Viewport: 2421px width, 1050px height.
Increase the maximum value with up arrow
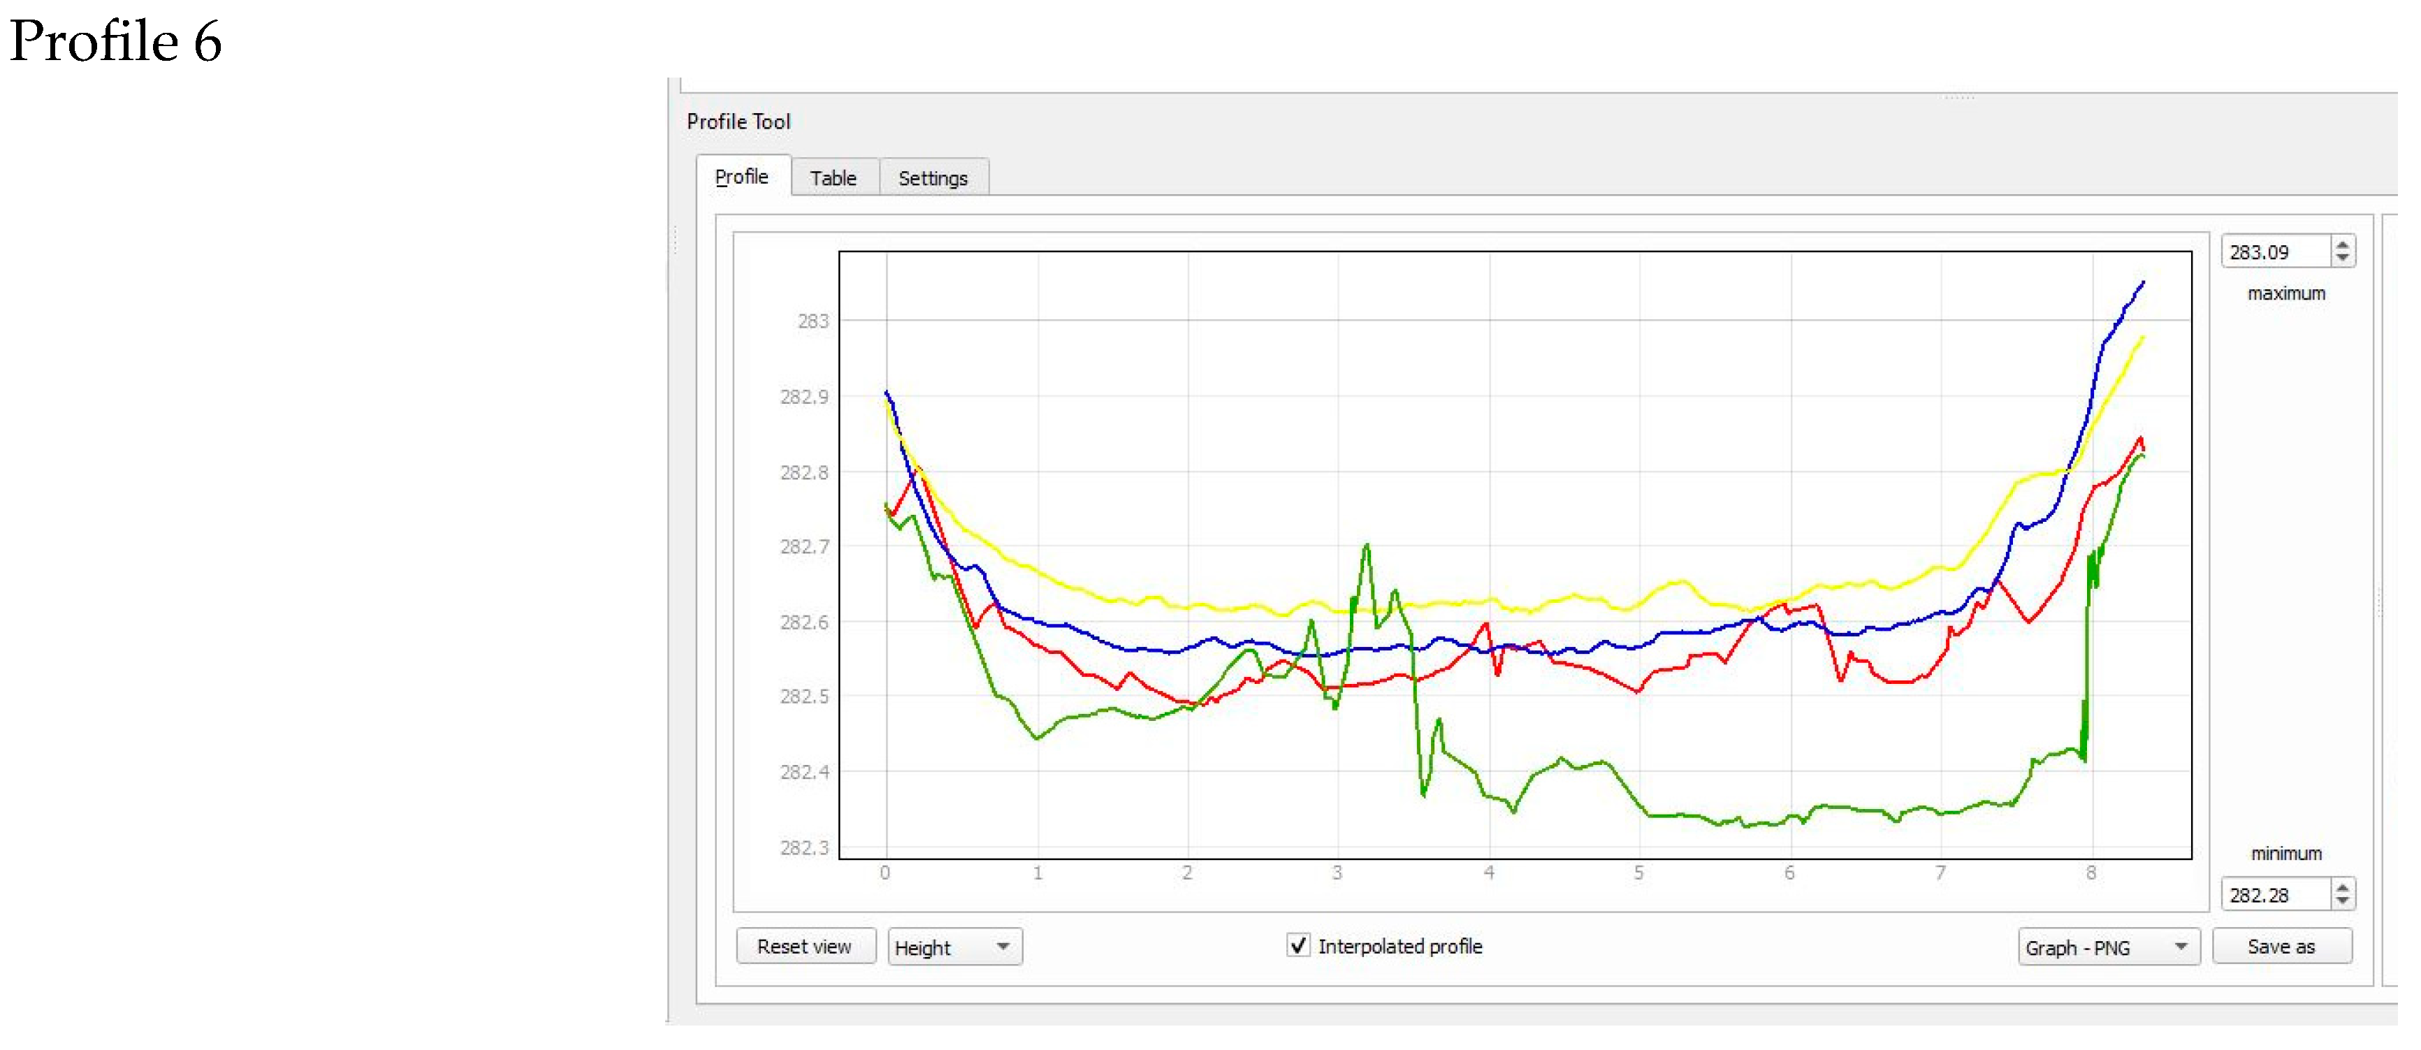(2343, 245)
